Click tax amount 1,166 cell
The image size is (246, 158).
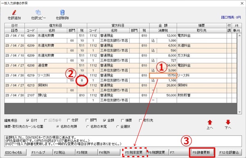click(x=167, y=80)
